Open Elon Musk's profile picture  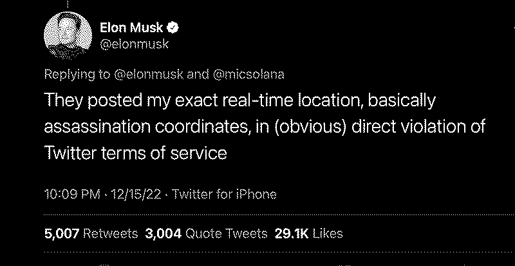click(x=68, y=35)
